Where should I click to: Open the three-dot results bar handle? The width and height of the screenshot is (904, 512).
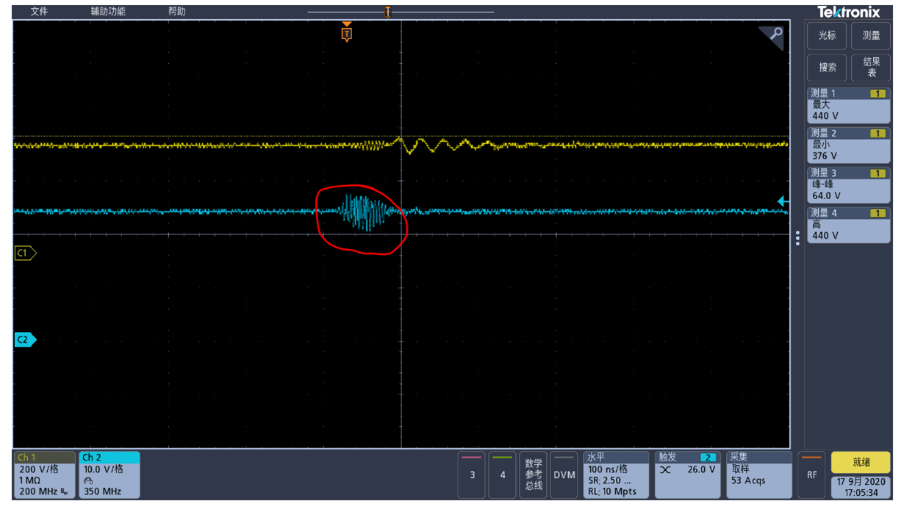click(x=798, y=238)
